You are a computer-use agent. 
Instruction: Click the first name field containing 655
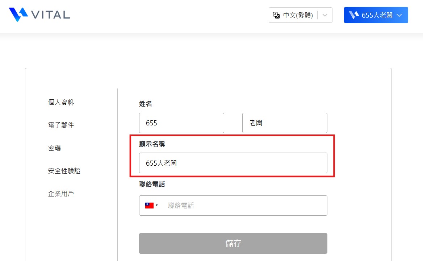(x=181, y=123)
